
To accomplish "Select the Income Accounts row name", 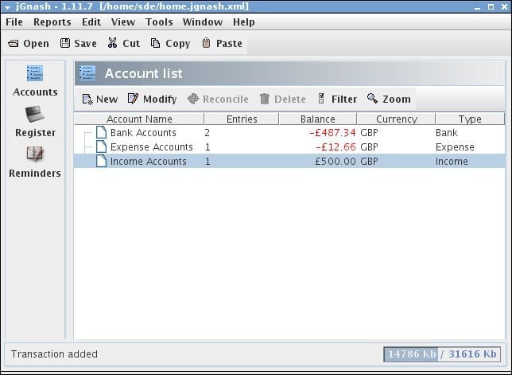I will (148, 162).
